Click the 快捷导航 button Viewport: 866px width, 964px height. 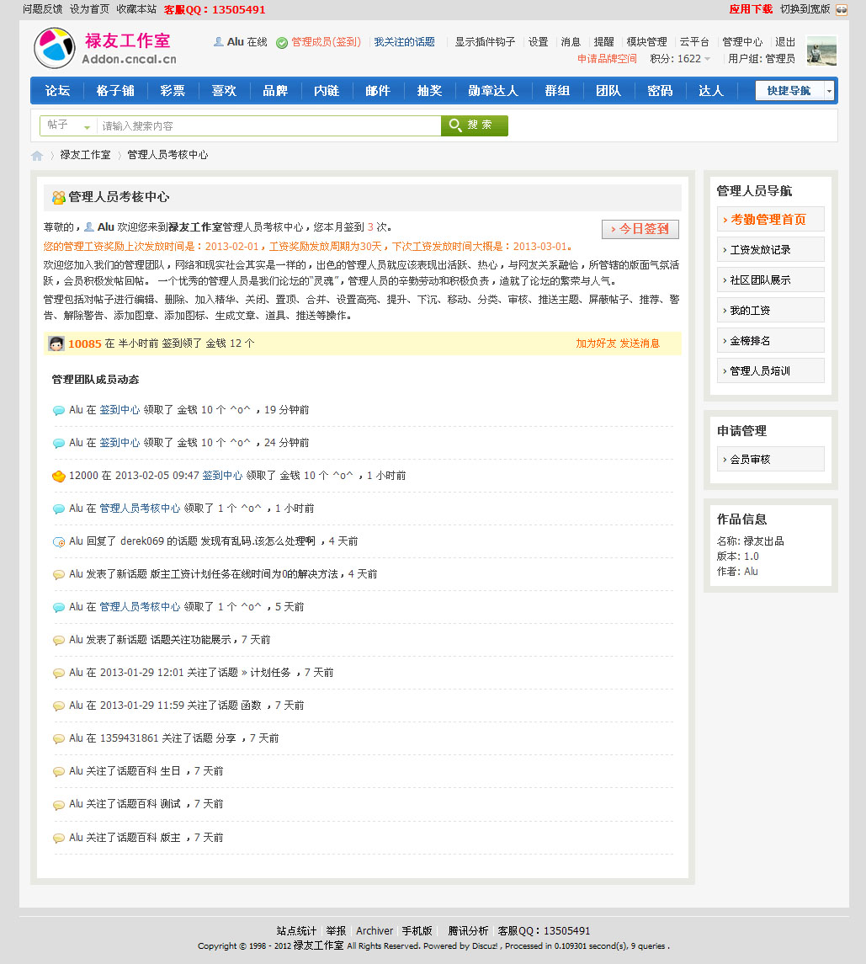click(x=789, y=91)
